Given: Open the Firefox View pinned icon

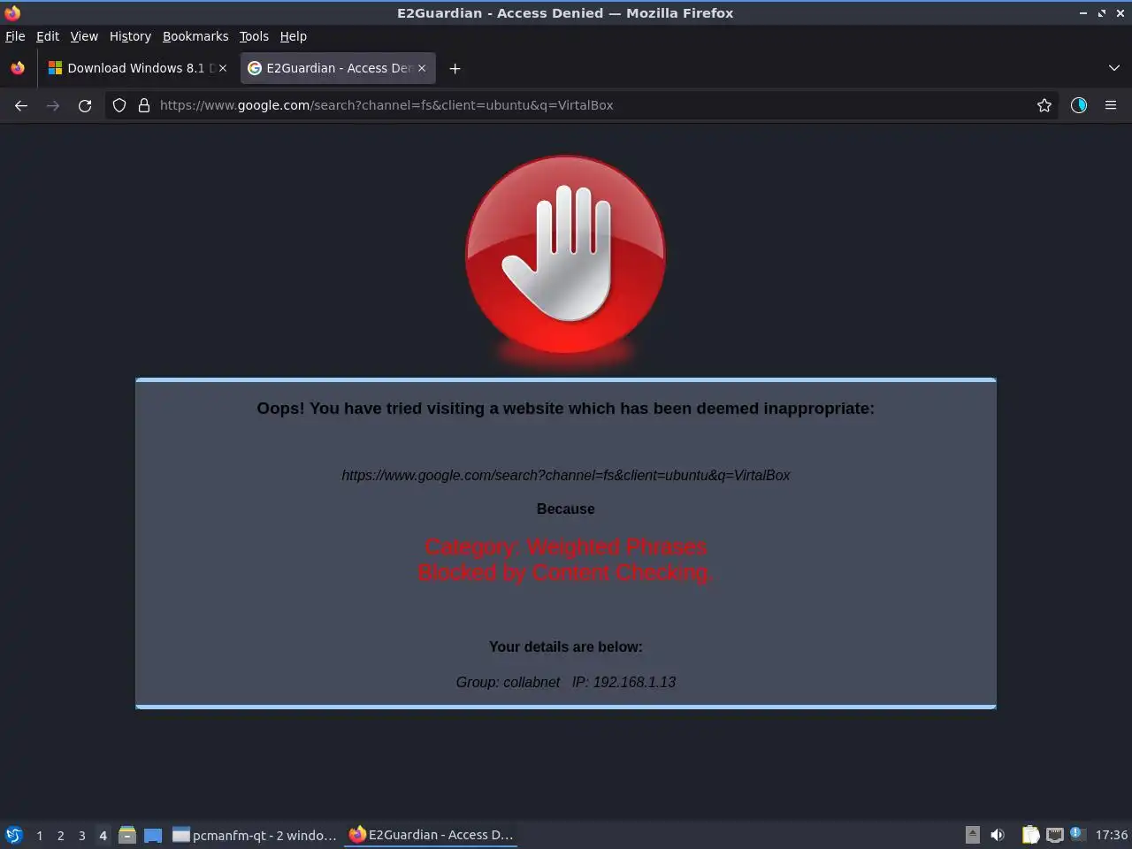Looking at the screenshot, I should [18, 68].
